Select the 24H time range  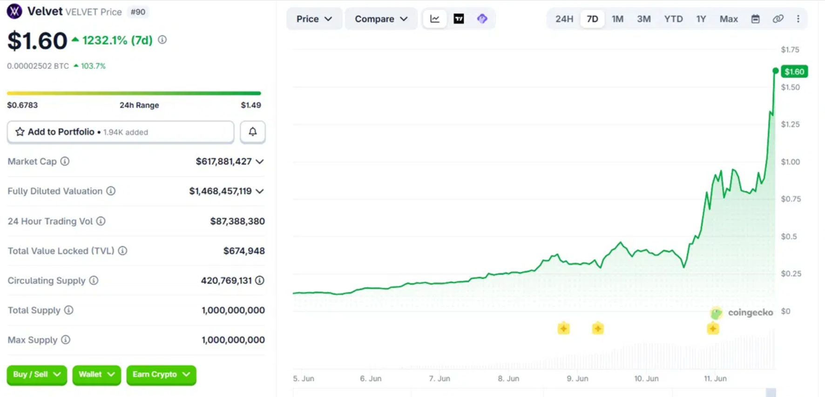click(x=564, y=19)
